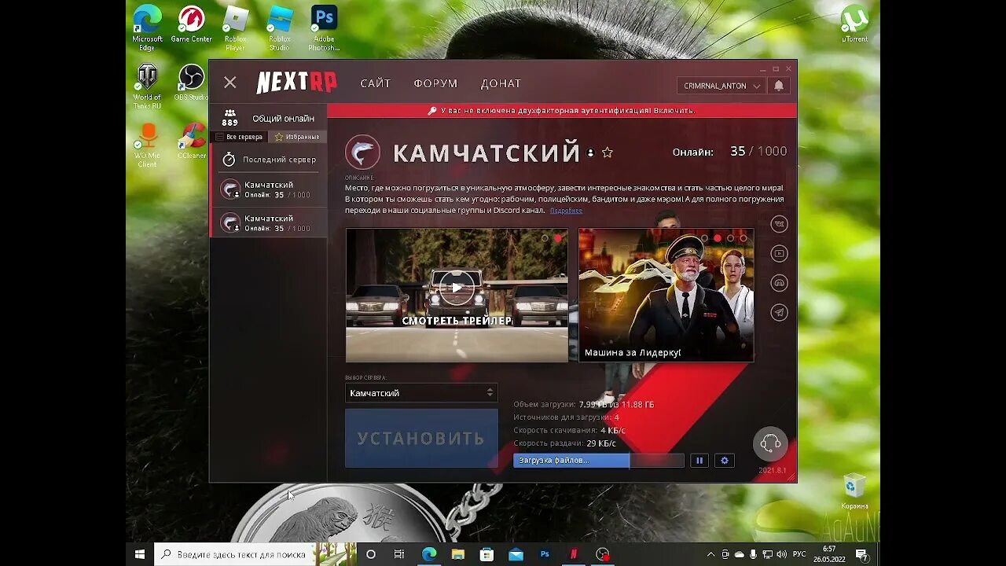
Task: Select first dot on Машина за Лидерку banner
Action: pyautogui.click(x=704, y=237)
